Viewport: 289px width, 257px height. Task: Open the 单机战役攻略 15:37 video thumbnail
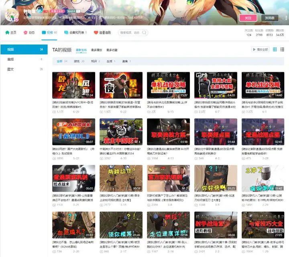(x=169, y=85)
